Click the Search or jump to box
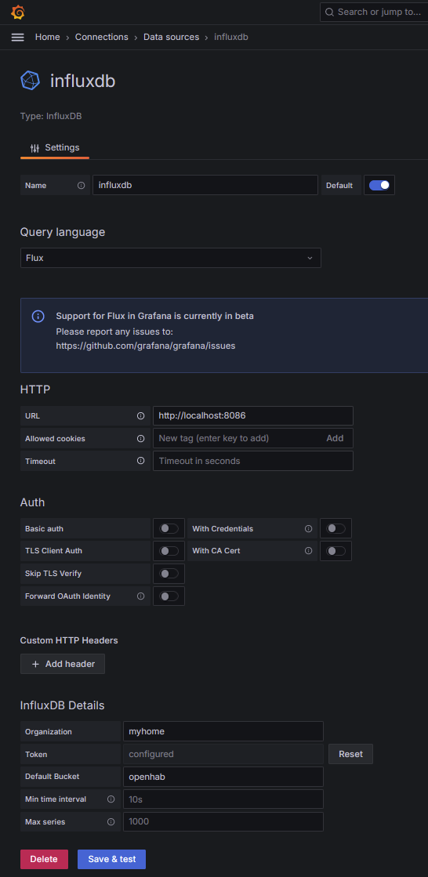The height and width of the screenshot is (877, 428). [374, 12]
